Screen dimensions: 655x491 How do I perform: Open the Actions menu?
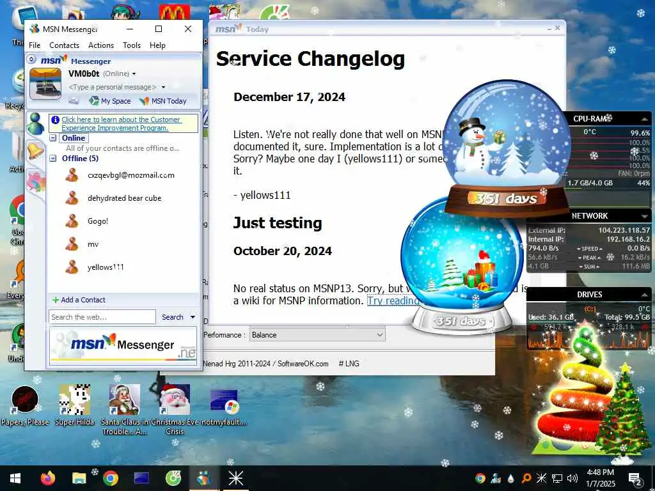[x=100, y=45]
